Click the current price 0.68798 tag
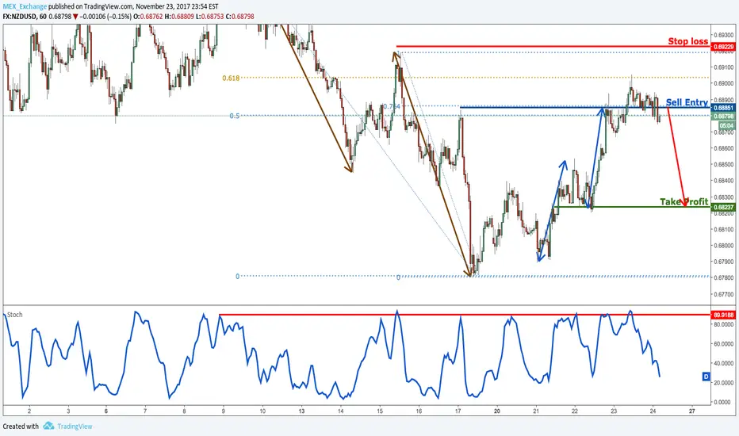Screen dimensions: 739x436 coord(723,117)
